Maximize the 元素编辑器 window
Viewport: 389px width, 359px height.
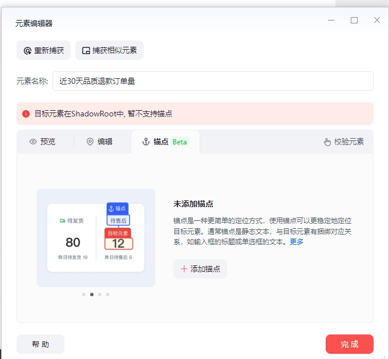coord(354,20)
